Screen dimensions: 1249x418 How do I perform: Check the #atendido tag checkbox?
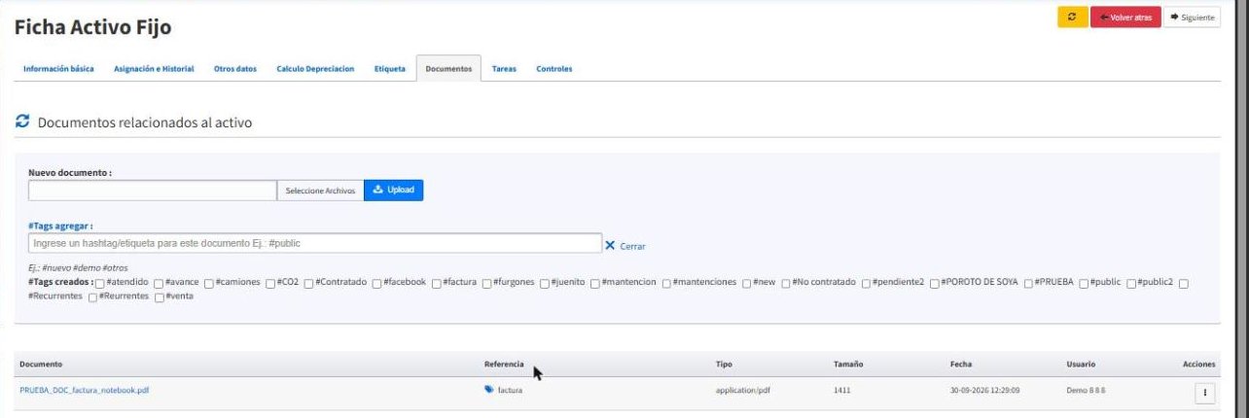99,283
